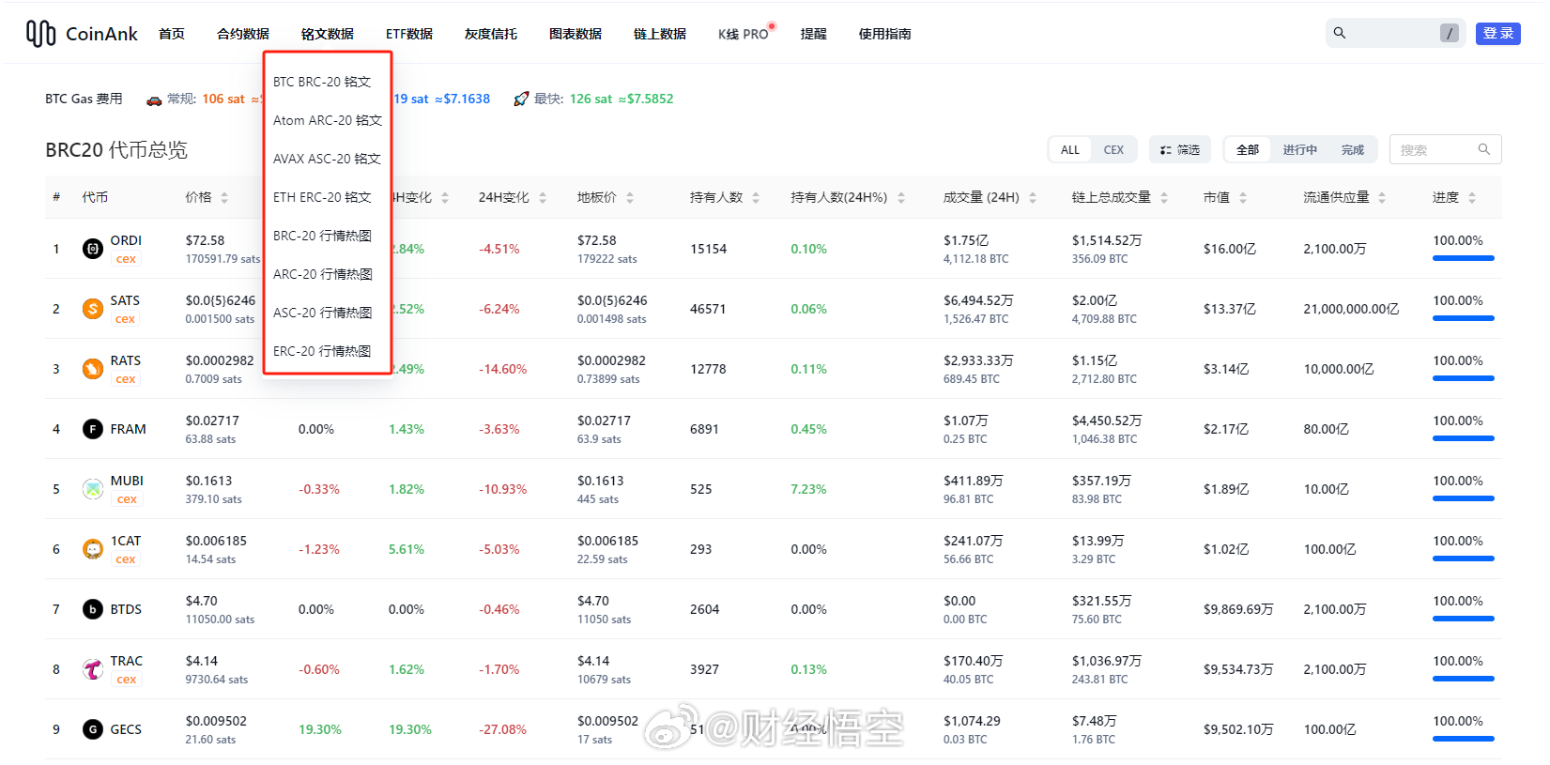
Task: Open the 提醒 nav link
Action: (x=814, y=34)
